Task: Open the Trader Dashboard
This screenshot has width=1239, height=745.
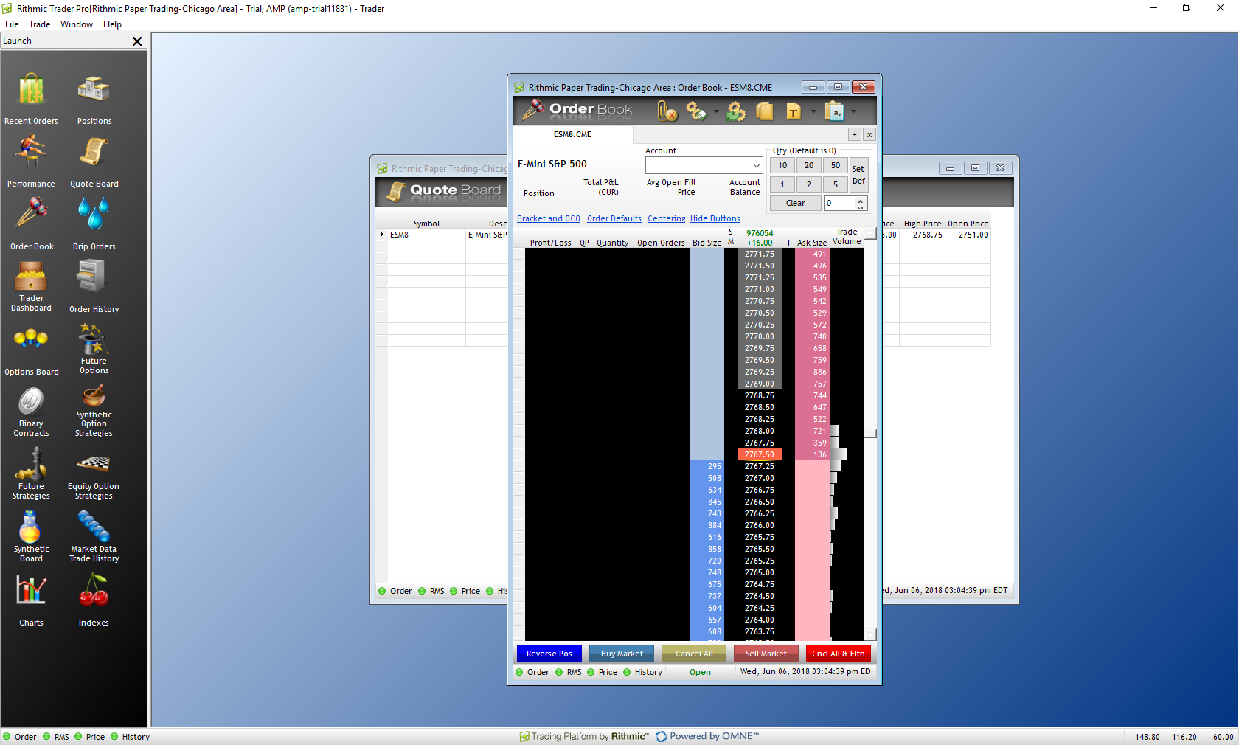Action: tap(31, 286)
